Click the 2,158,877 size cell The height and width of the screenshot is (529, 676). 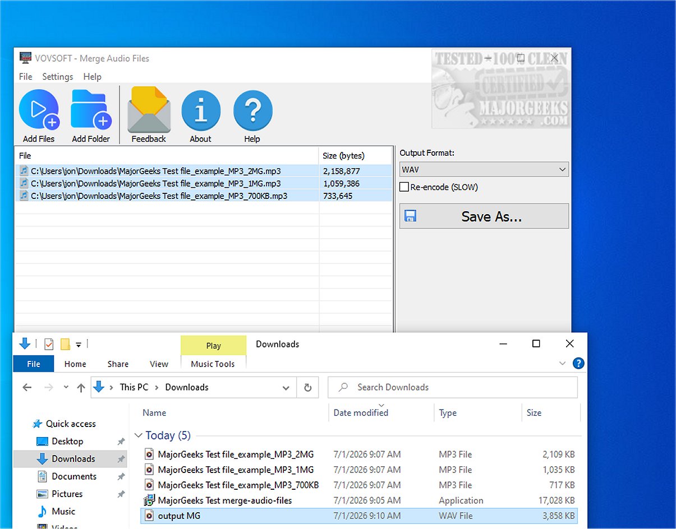pos(342,171)
